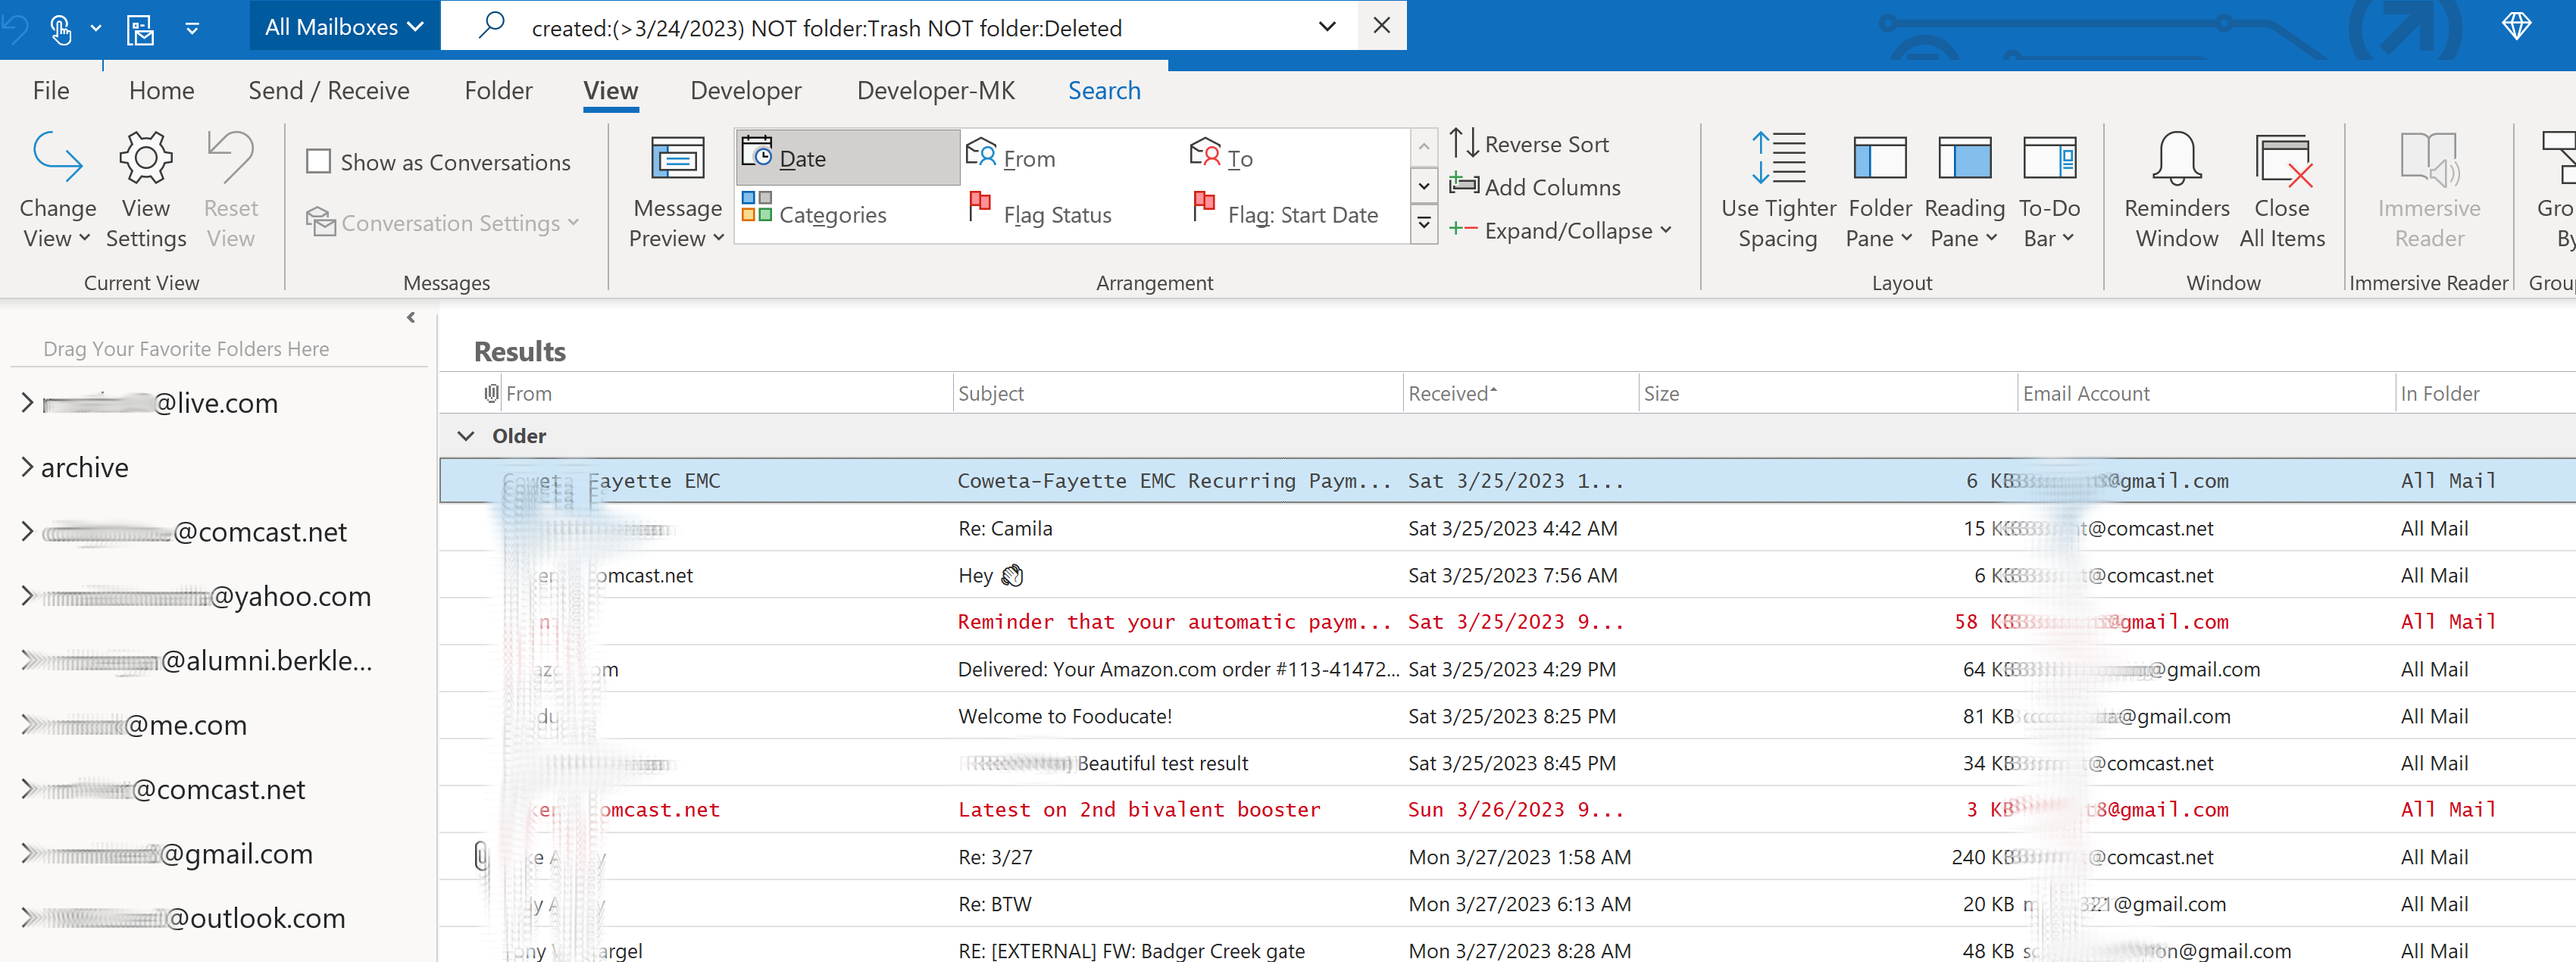
Task: Select the 'Re: BTW' message
Action: coord(1507,904)
